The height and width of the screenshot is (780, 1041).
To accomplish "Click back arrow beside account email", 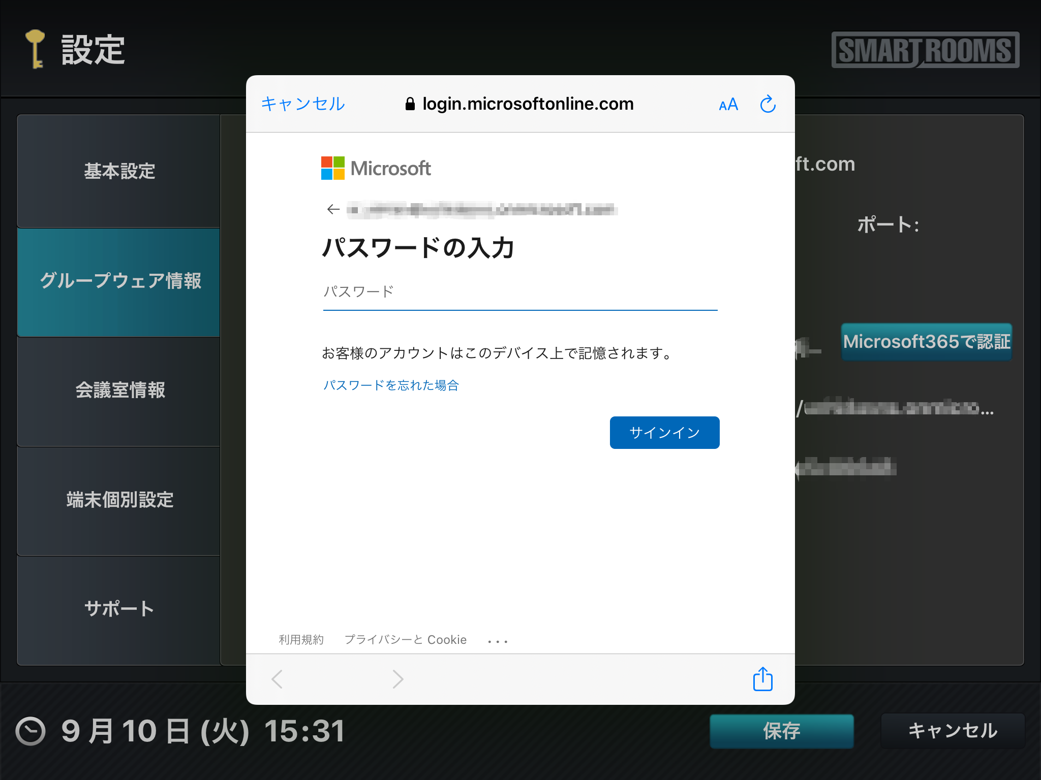I will coord(333,209).
